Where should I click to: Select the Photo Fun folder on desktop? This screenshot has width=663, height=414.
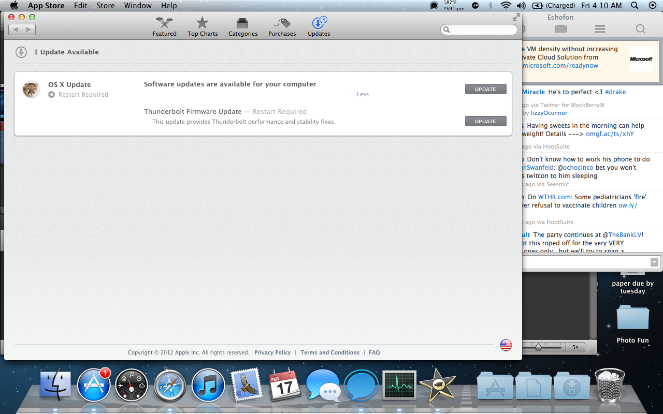pyautogui.click(x=632, y=323)
